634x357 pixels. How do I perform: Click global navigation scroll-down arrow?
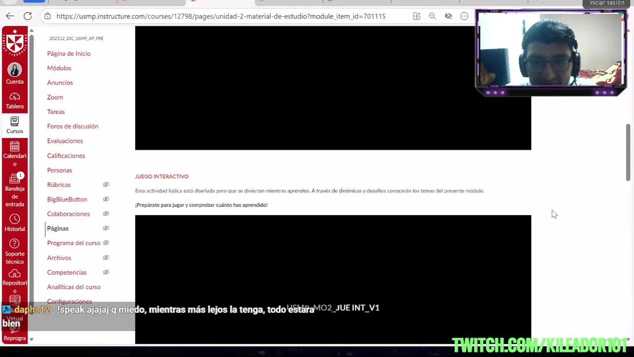pyautogui.click(x=31, y=340)
